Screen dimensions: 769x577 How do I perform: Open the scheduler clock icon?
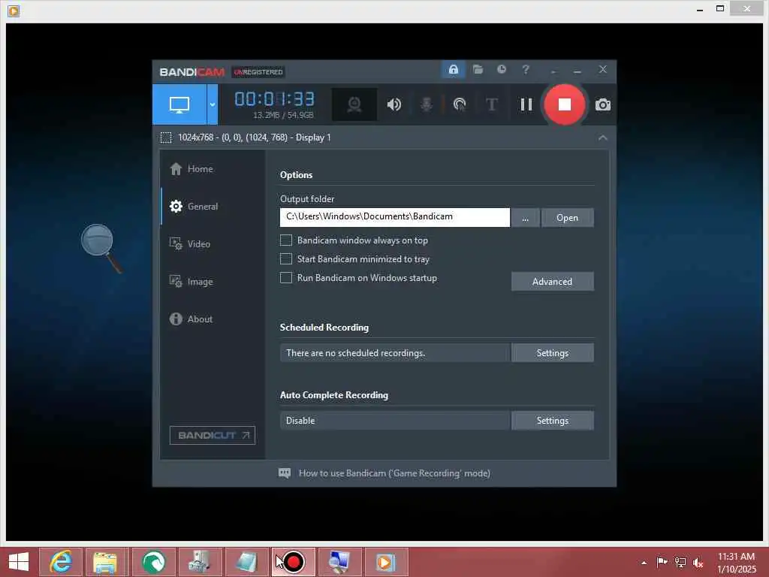[x=501, y=70]
